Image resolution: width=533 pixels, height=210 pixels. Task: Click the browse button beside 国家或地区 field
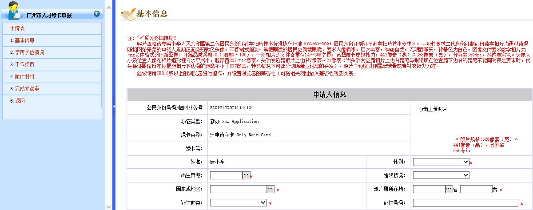pos(270,189)
